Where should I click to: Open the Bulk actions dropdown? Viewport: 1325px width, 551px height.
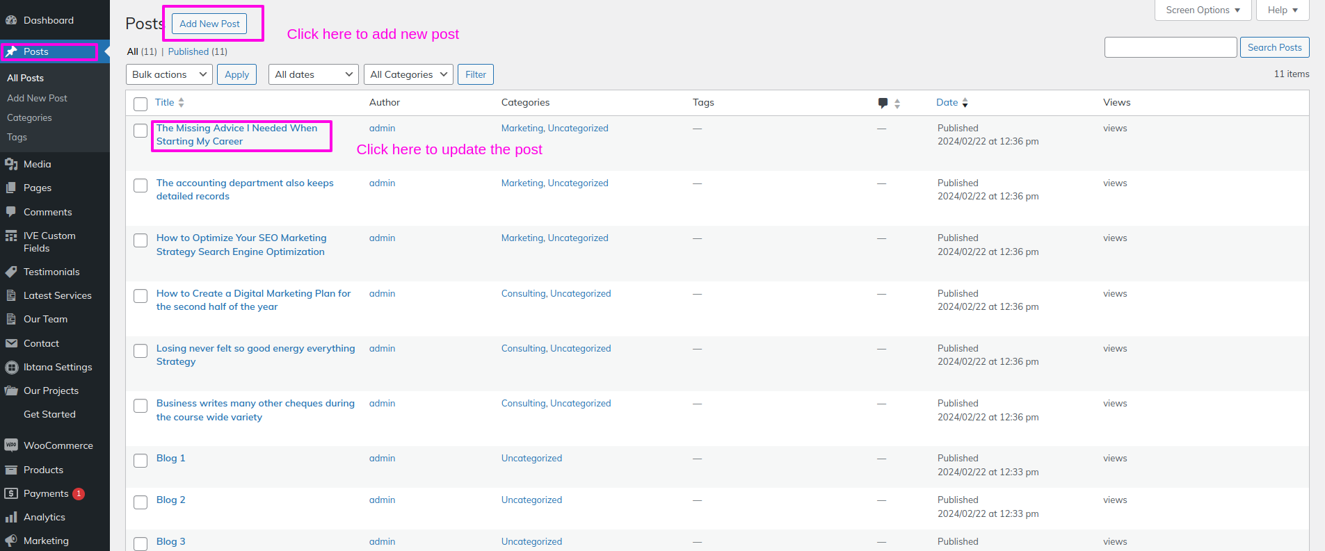coord(169,74)
